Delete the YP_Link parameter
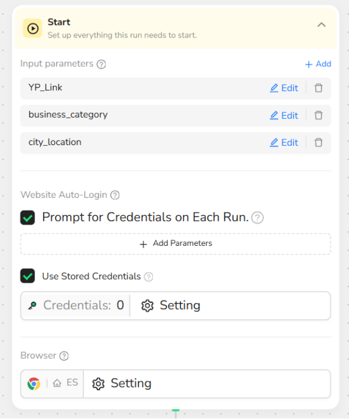 (x=319, y=88)
